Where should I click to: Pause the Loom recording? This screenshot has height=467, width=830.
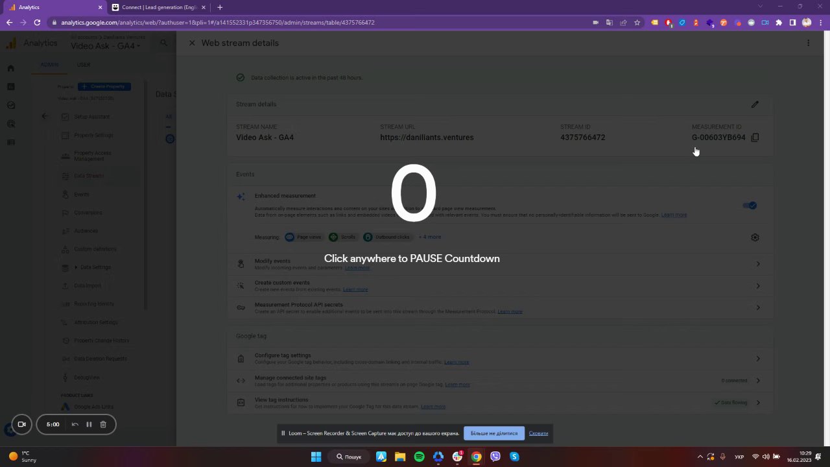point(89,424)
